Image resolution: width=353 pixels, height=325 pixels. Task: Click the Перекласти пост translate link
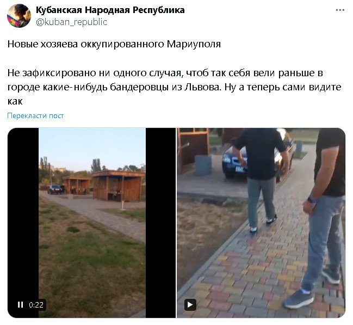(35, 115)
